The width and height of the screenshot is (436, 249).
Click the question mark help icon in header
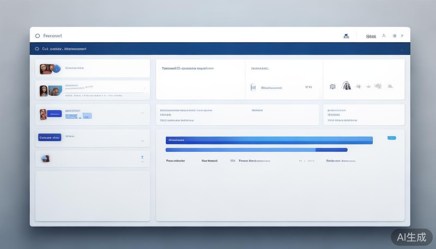click(x=402, y=36)
